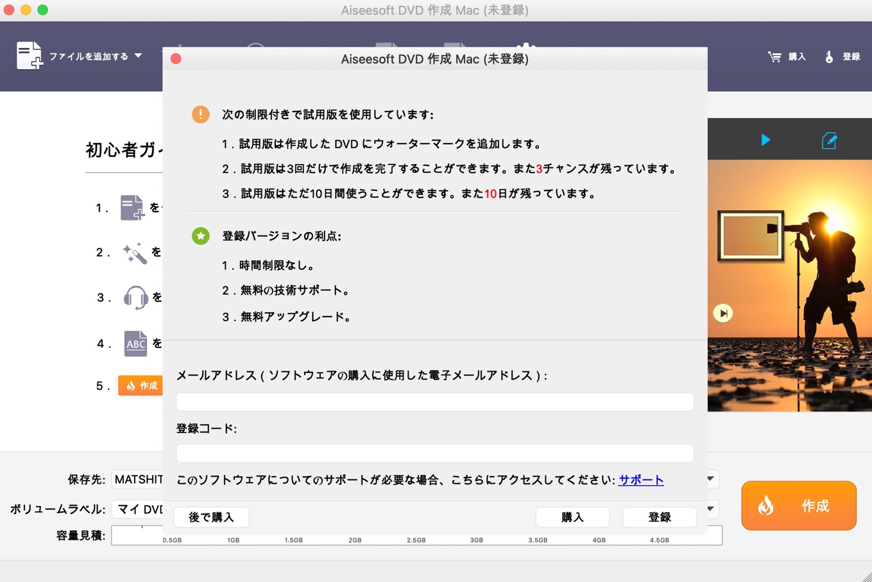Close the registration dialog with red button
This screenshot has height=582, width=872.
coord(176,59)
